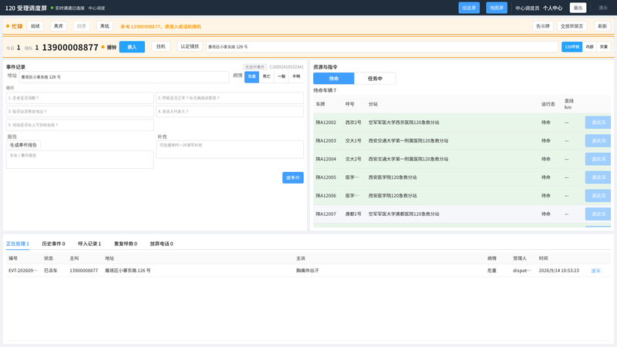Set seat status to 就绪
This screenshot has width=617, height=347.
pyautogui.click(x=35, y=26)
